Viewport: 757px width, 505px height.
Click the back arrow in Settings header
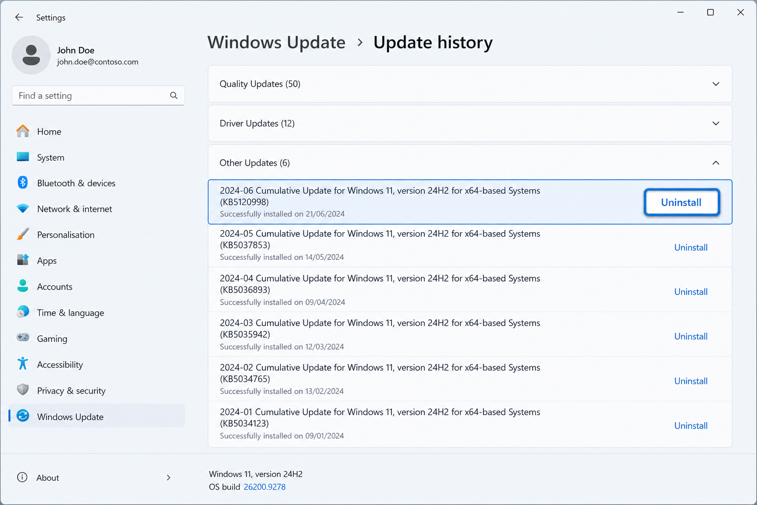tap(19, 17)
